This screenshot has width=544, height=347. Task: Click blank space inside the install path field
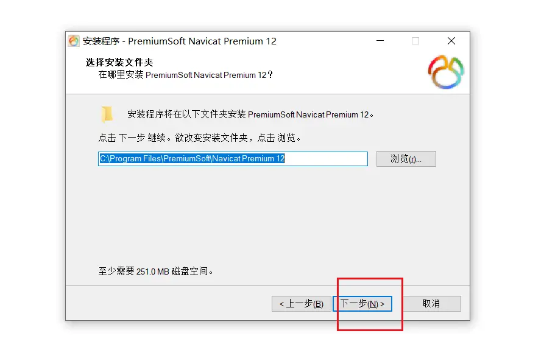(326, 159)
